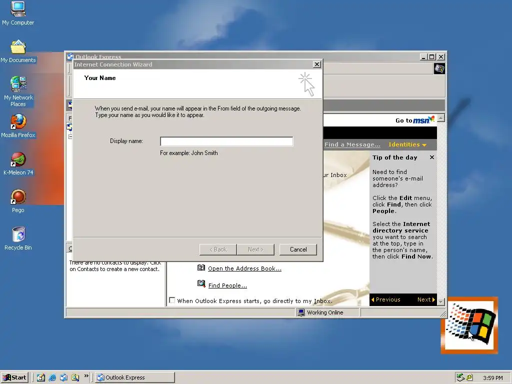Click the Outlook Express taskbar button
The height and width of the screenshot is (384, 512).
tap(135, 377)
